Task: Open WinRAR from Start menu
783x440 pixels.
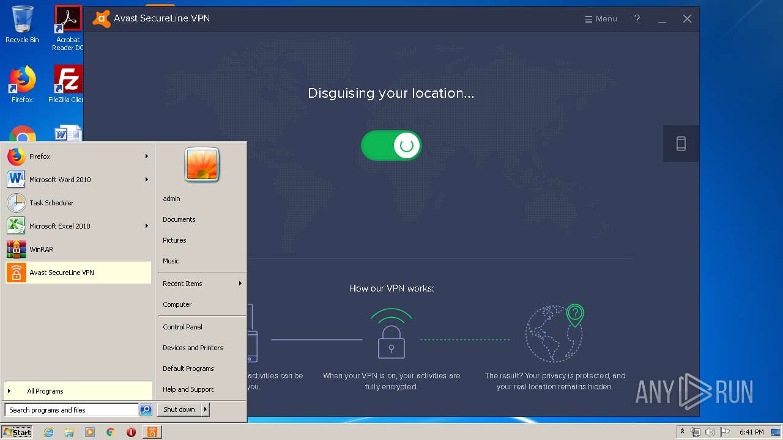Action: point(78,249)
